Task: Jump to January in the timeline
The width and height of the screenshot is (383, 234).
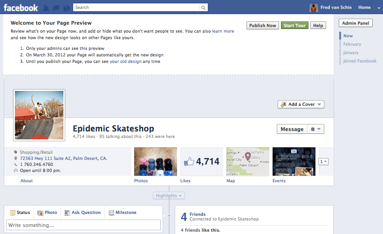Action: [x=351, y=53]
